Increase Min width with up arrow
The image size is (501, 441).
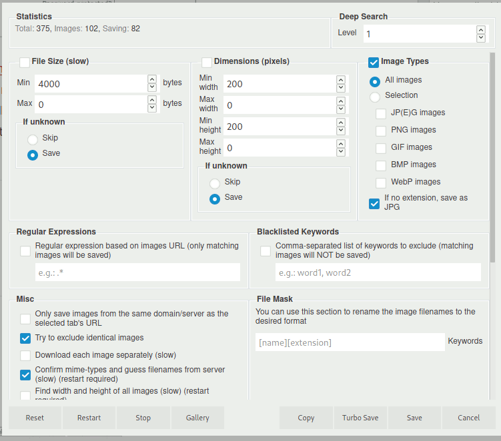[x=341, y=79]
